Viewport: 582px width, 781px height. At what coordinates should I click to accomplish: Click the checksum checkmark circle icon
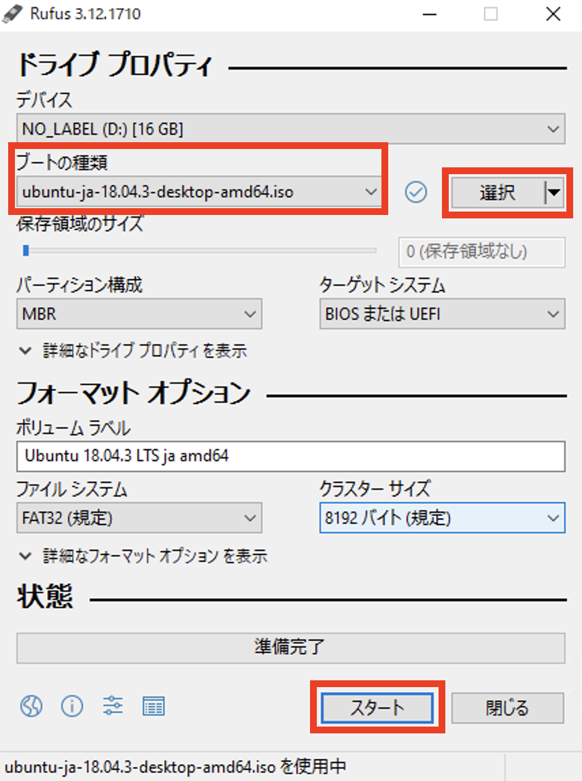[x=415, y=193]
